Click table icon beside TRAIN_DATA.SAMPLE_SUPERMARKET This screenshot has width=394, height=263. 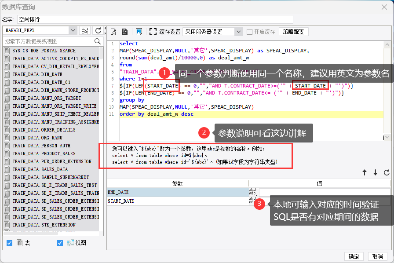click(7, 177)
